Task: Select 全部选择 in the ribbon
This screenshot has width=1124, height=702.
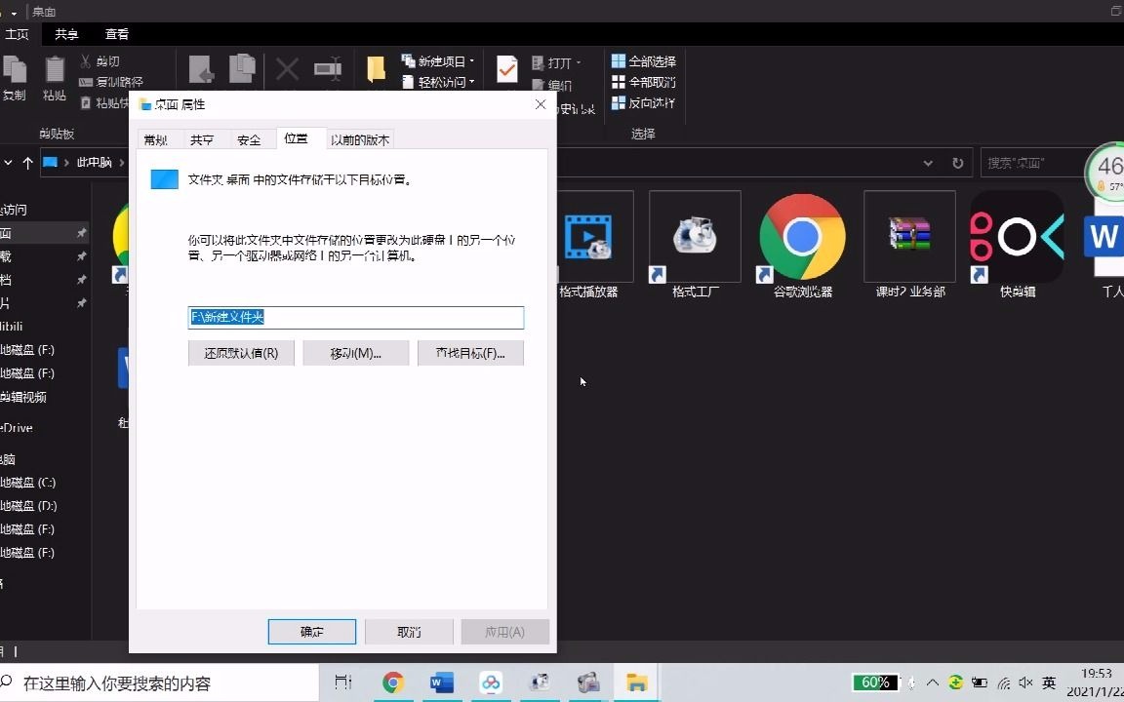Action: point(644,59)
